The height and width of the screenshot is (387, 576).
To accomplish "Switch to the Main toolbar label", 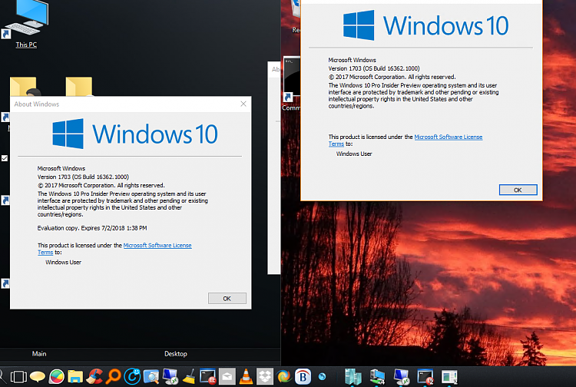I will pos(39,353).
